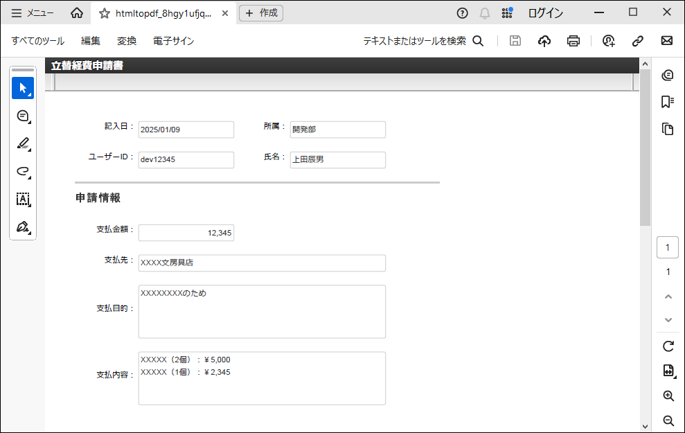Activate the text box tool
Viewport: 685px width, 433px height.
[x=23, y=200]
